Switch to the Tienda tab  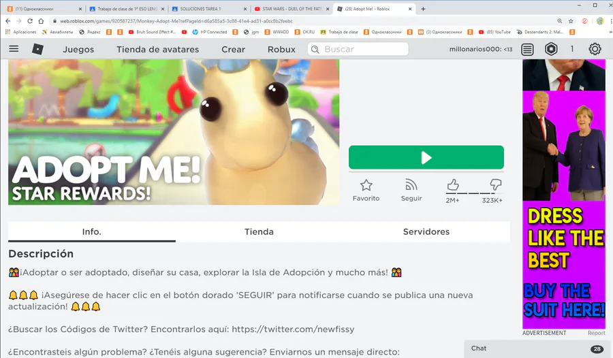coord(259,232)
